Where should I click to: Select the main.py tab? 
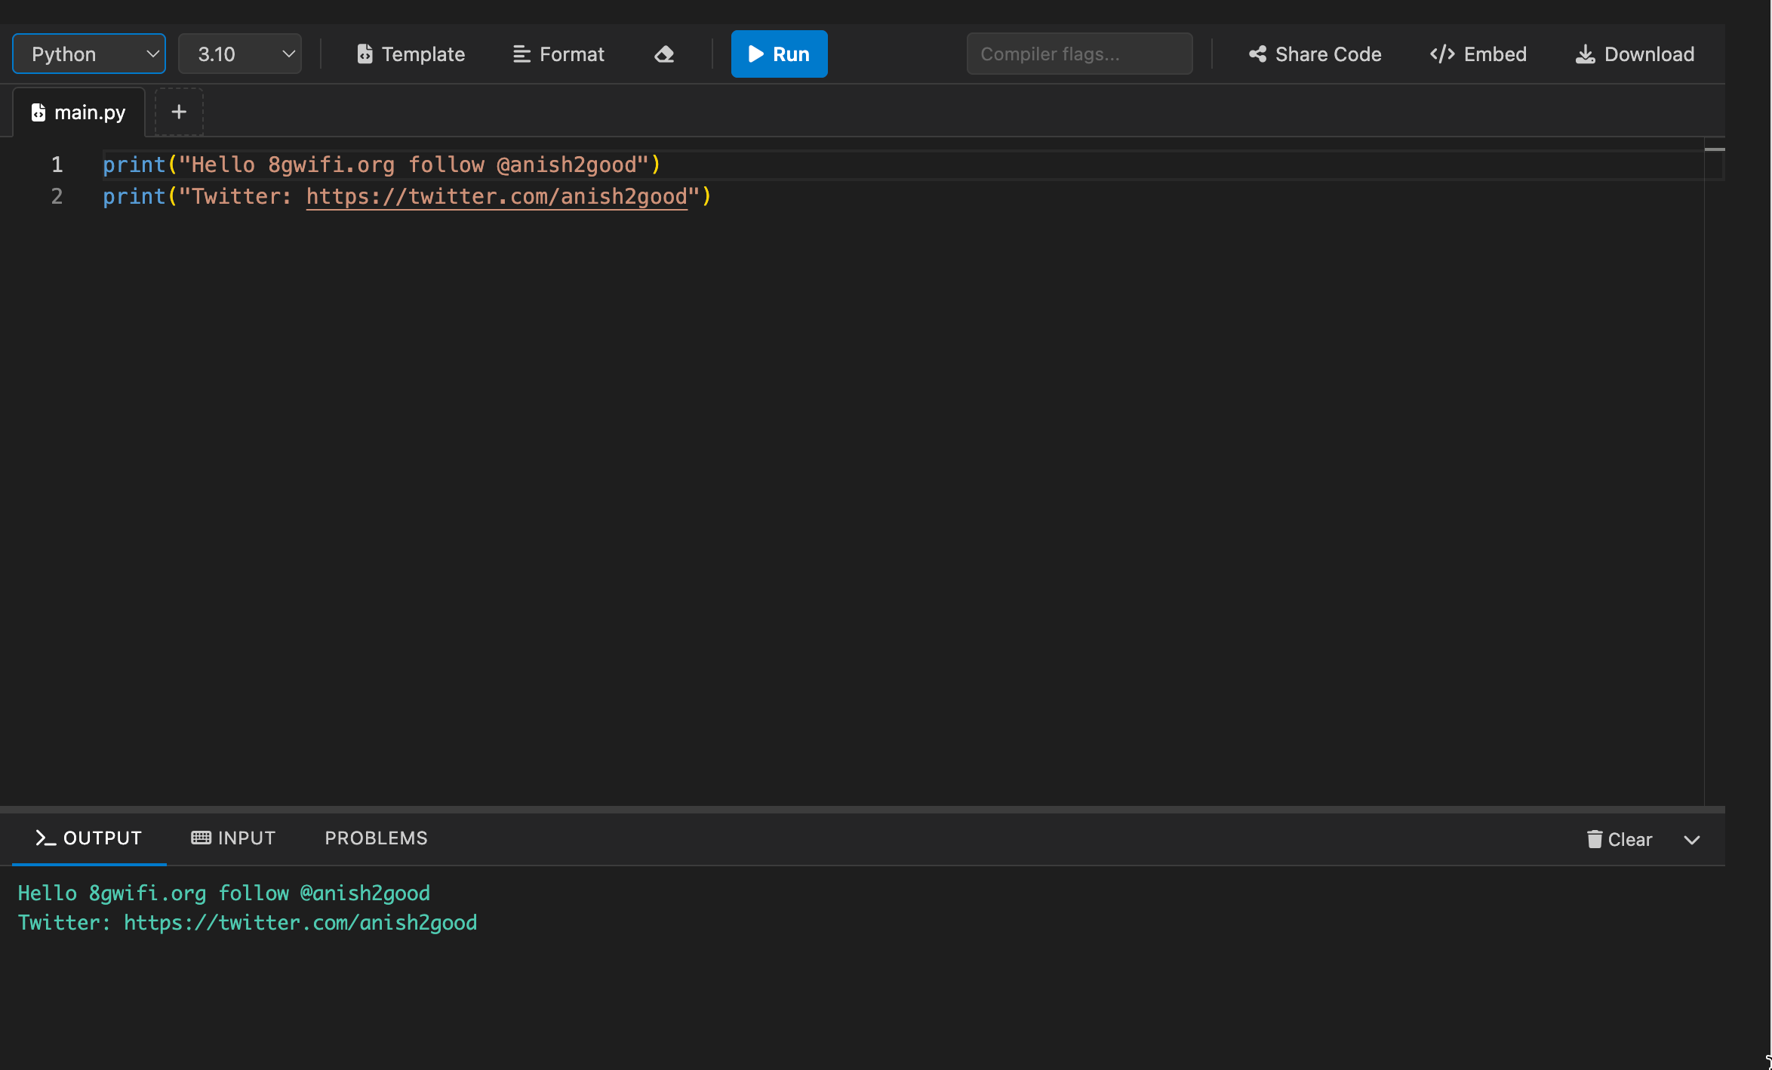(x=91, y=112)
